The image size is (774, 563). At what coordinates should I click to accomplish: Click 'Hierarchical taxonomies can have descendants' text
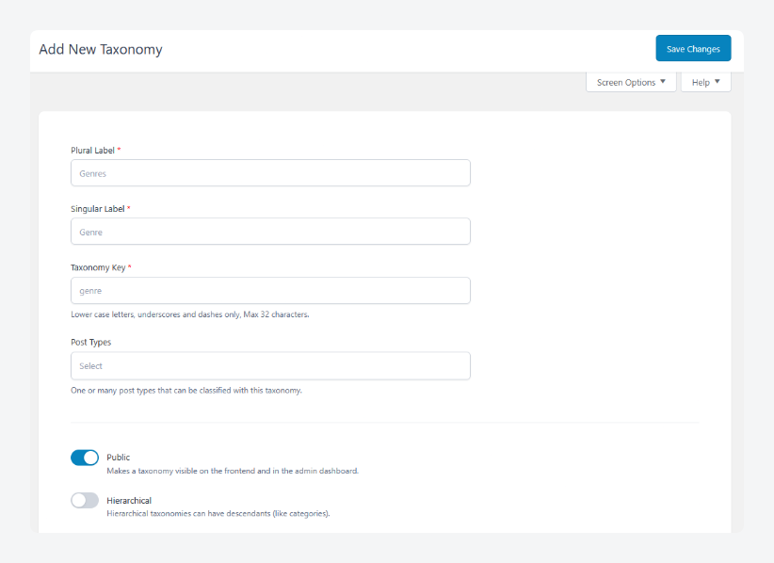click(218, 513)
